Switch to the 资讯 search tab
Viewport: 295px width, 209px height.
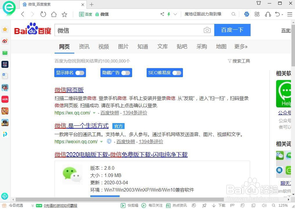pos(84,46)
